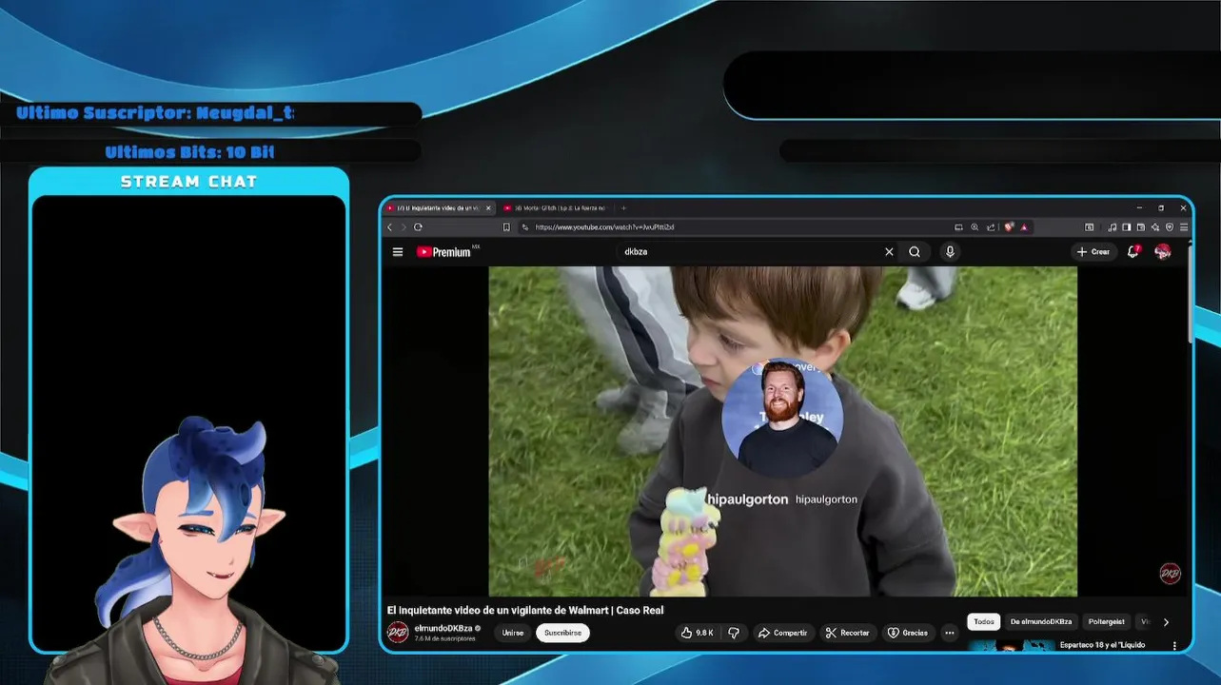Click the Suscribirse subscribe button
Viewport: 1221px width, 685px height.
[562, 633]
